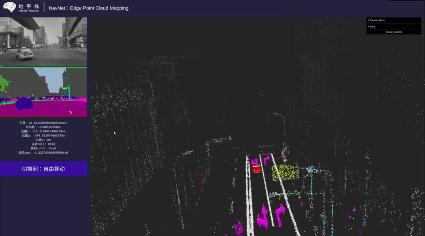Click the magenta straight-arrow road marking ahead of car
425x236 pixels.
point(255,162)
